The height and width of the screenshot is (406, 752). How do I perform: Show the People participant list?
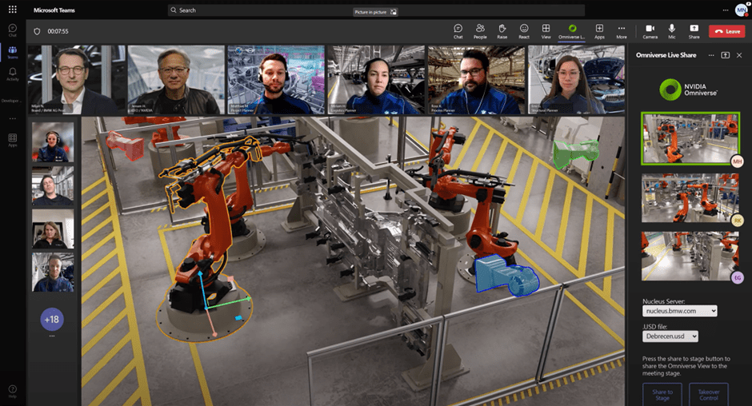point(480,30)
